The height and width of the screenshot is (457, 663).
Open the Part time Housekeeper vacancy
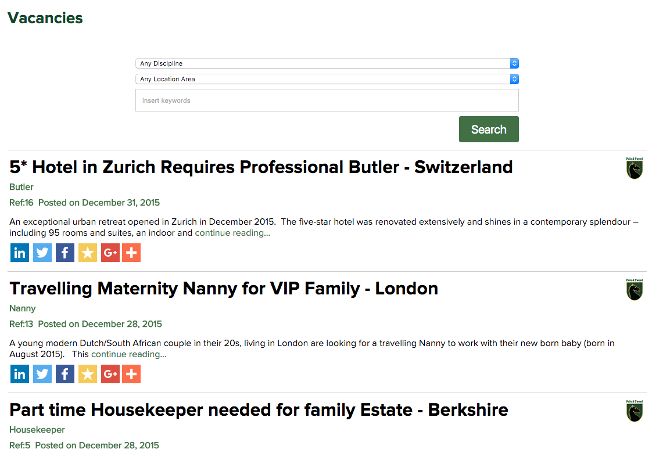(x=259, y=409)
